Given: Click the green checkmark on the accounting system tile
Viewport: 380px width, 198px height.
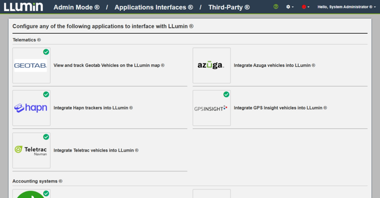Looking at the screenshot, I should 46,194.
